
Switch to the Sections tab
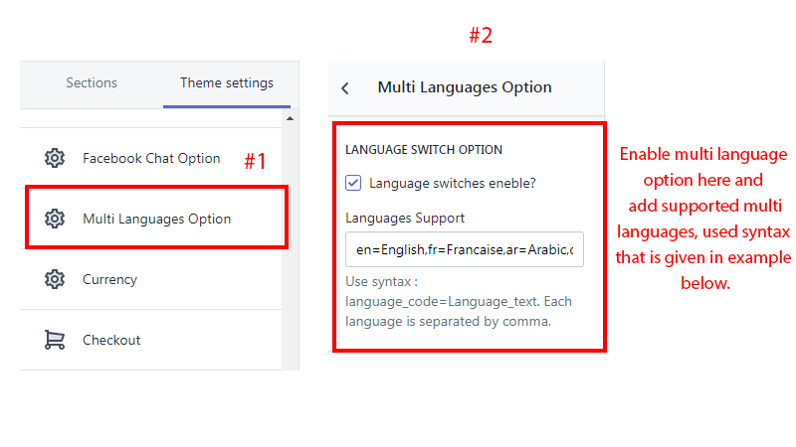pos(92,83)
